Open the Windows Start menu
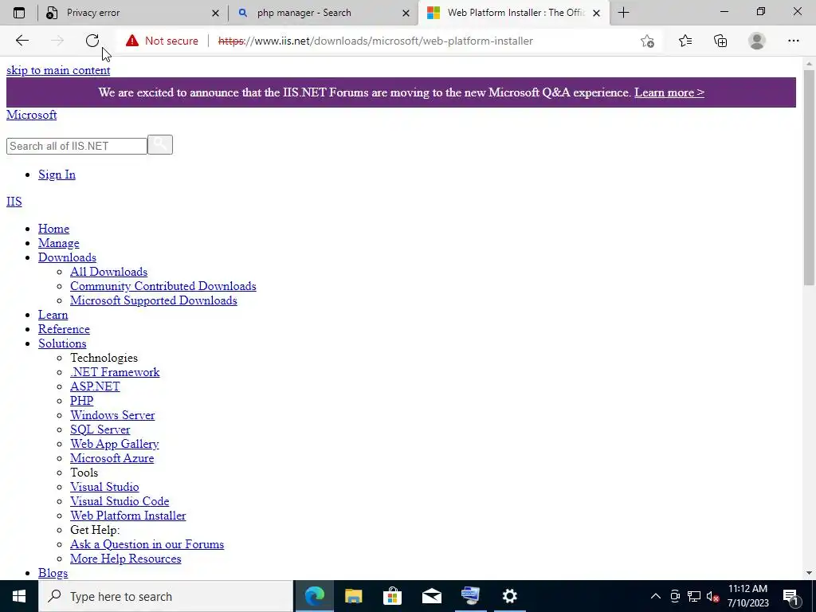The height and width of the screenshot is (612, 816). [19, 596]
